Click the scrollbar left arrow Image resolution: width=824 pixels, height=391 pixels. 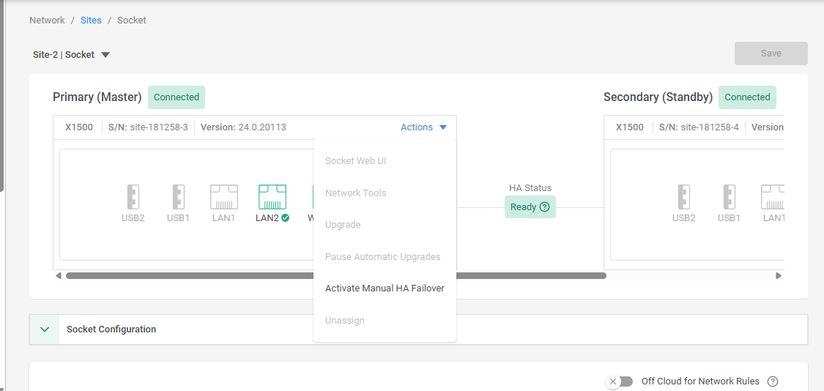tap(59, 276)
